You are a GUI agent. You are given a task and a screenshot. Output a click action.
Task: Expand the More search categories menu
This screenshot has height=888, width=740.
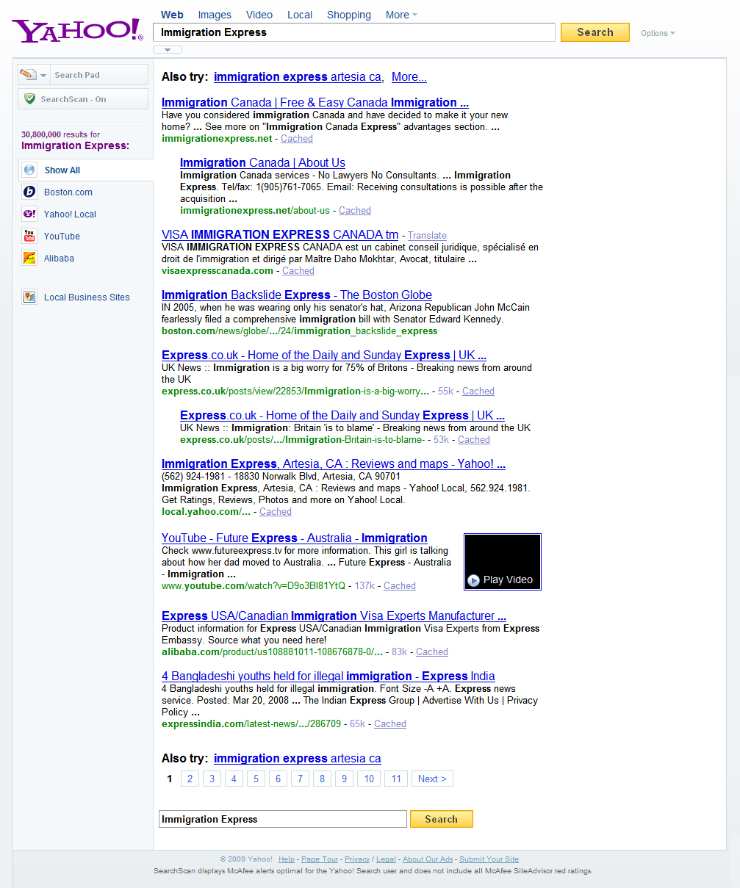click(x=401, y=15)
